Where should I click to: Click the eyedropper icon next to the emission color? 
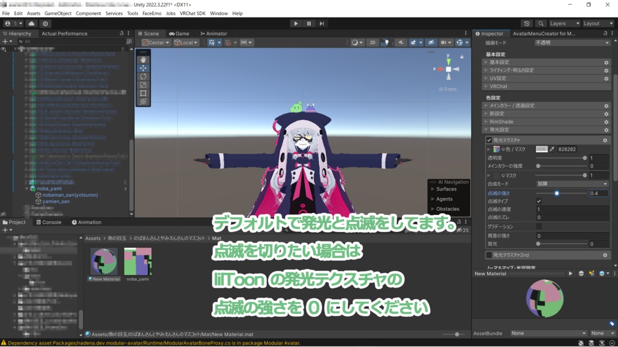[x=552, y=149]
